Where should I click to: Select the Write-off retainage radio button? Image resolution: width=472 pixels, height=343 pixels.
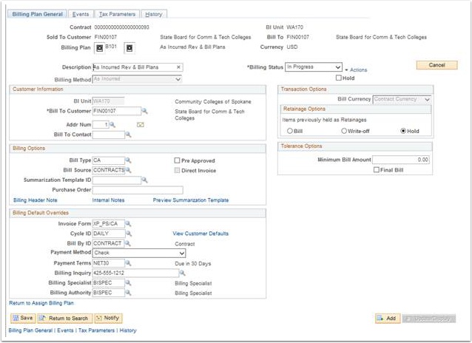[344, 131]
